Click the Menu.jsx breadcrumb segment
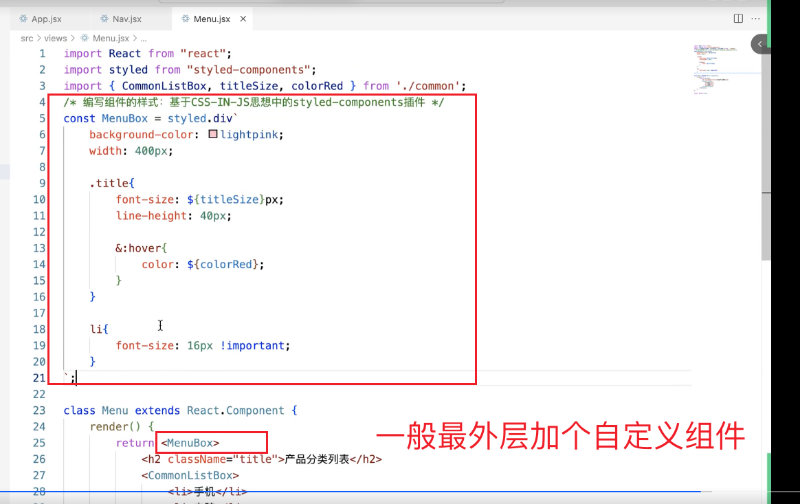The height and width of the screenshot is (504, 800). (111, 39)
